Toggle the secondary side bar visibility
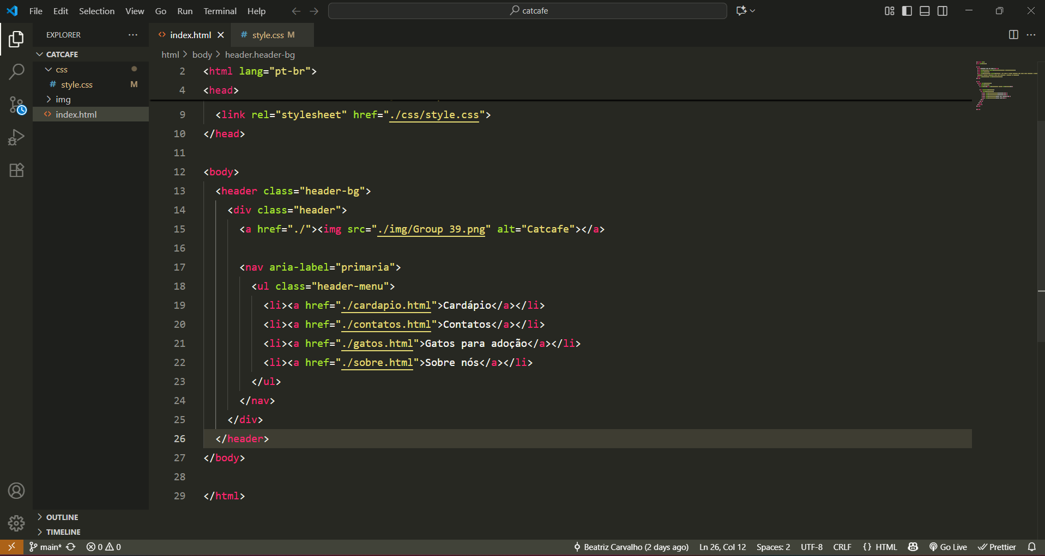This screenshot has height=556, width=1045. [943, 11]
